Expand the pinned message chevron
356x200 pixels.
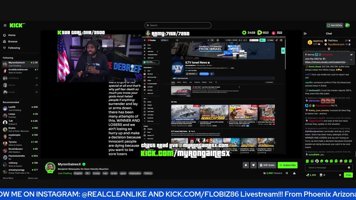tap(351, 60)
